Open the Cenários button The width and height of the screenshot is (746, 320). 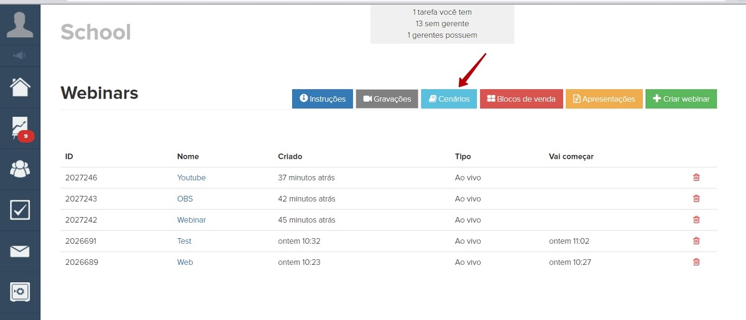pos(449,99)
